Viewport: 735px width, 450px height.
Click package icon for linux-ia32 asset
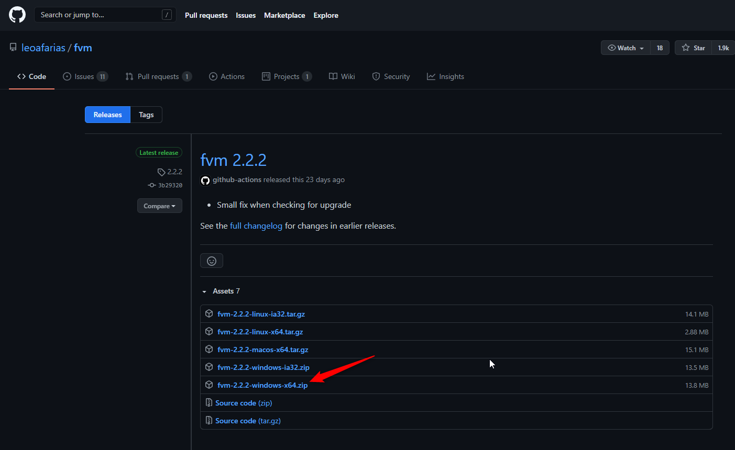[209, 314]
